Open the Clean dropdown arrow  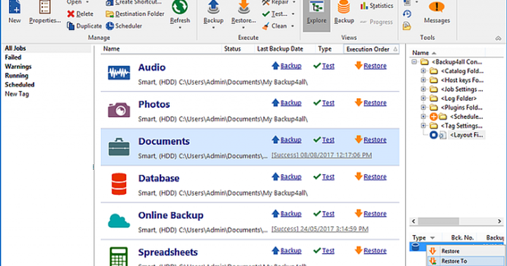click(292, 26)
